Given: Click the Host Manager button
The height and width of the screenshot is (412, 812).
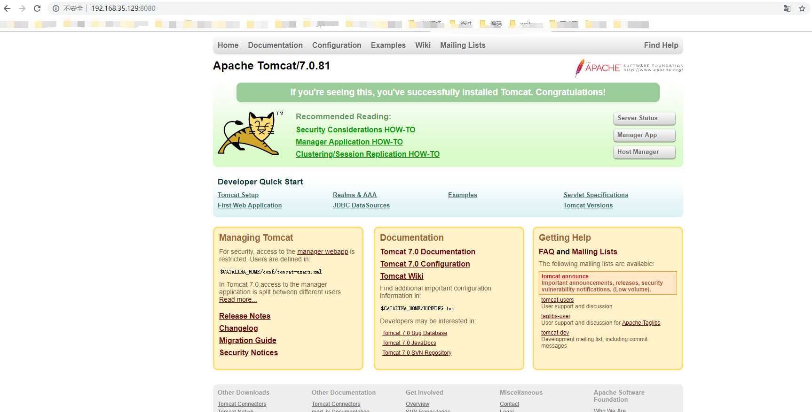Looking at the screenshot, I should tap(644, 152).
